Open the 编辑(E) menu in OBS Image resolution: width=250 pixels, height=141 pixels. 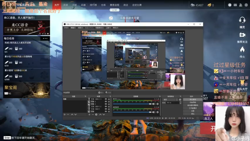tap(73, 28)
